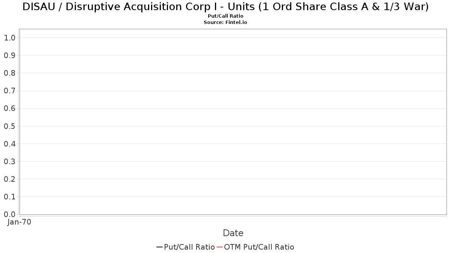Click the Put/Call Ratio legend entry
This screenshot has width=451, height=253.
click(186, 247)
